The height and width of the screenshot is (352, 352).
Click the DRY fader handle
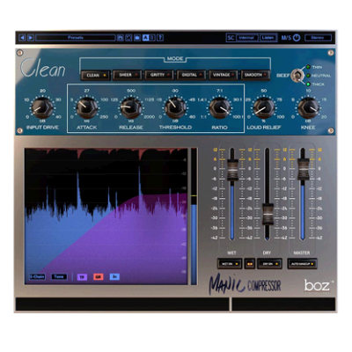pyautogui.click(x=268, y=215)
